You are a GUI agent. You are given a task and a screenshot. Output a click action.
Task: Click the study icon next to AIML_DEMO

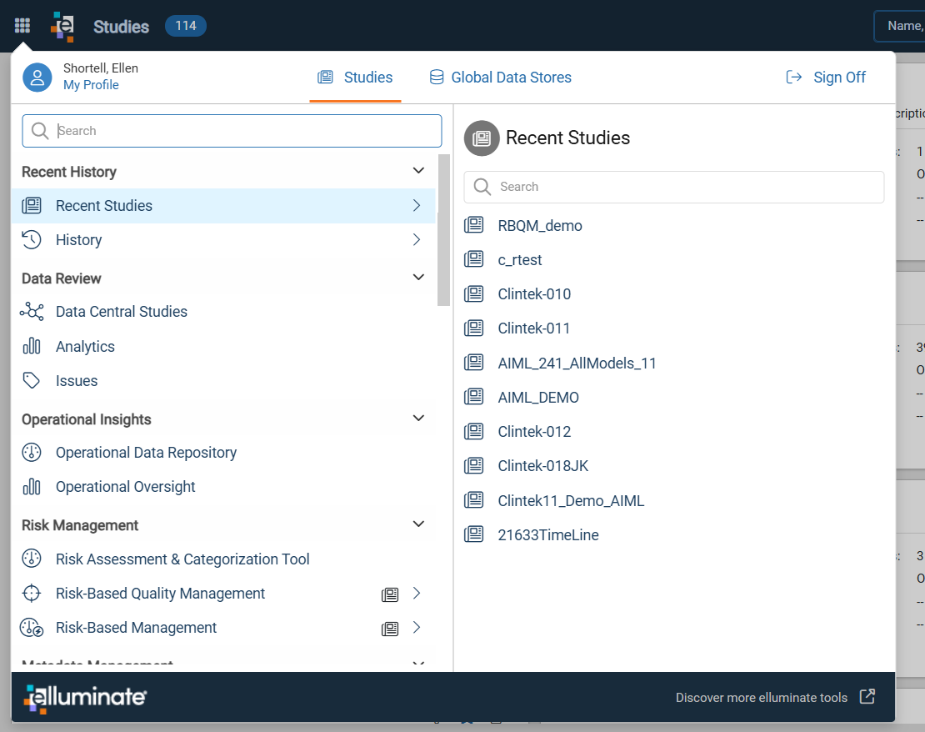473,397
